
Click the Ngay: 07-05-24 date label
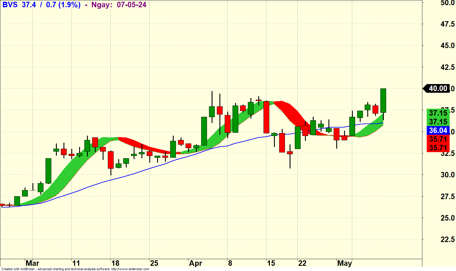pyautogui.click(x=119, y=5)
